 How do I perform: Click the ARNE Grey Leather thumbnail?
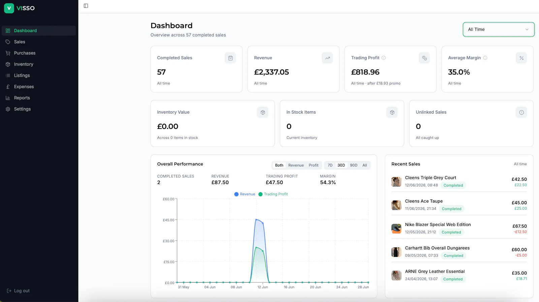coord(396,275)
